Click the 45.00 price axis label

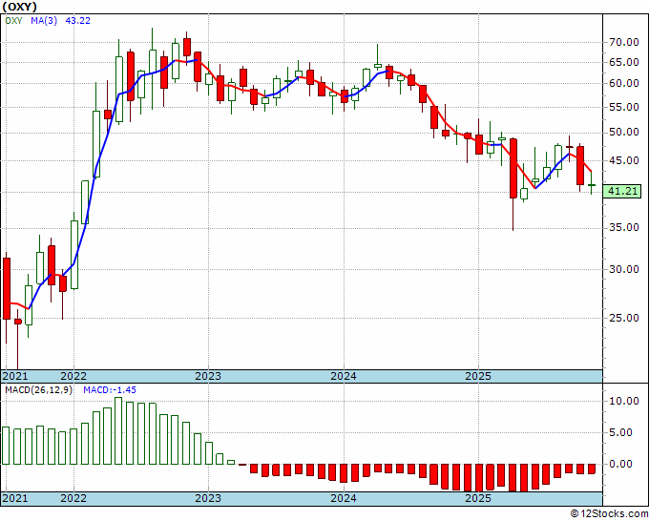[x=624, y=160]
